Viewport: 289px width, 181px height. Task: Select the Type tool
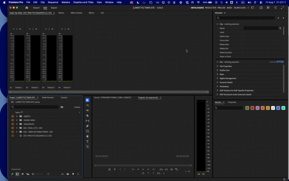coord(87,142)
